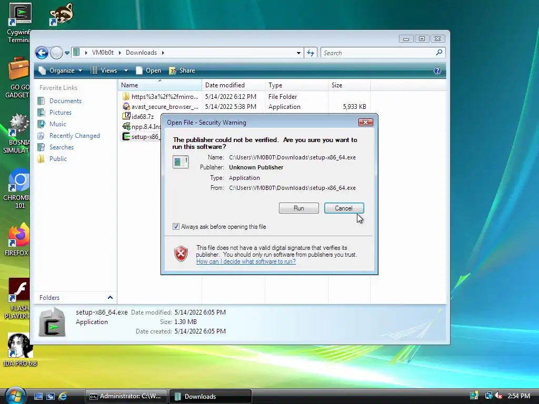Click the large Cygwin preview icon in details pane

52,322
